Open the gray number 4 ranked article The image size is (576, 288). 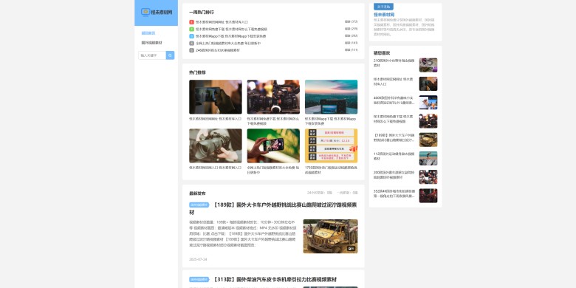(x=227, y=43)
